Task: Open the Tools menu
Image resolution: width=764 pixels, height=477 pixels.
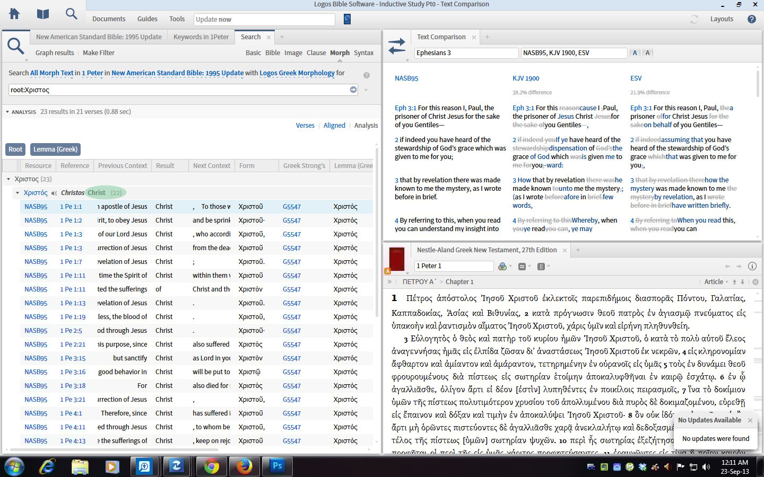Action: tap(177, 19)
